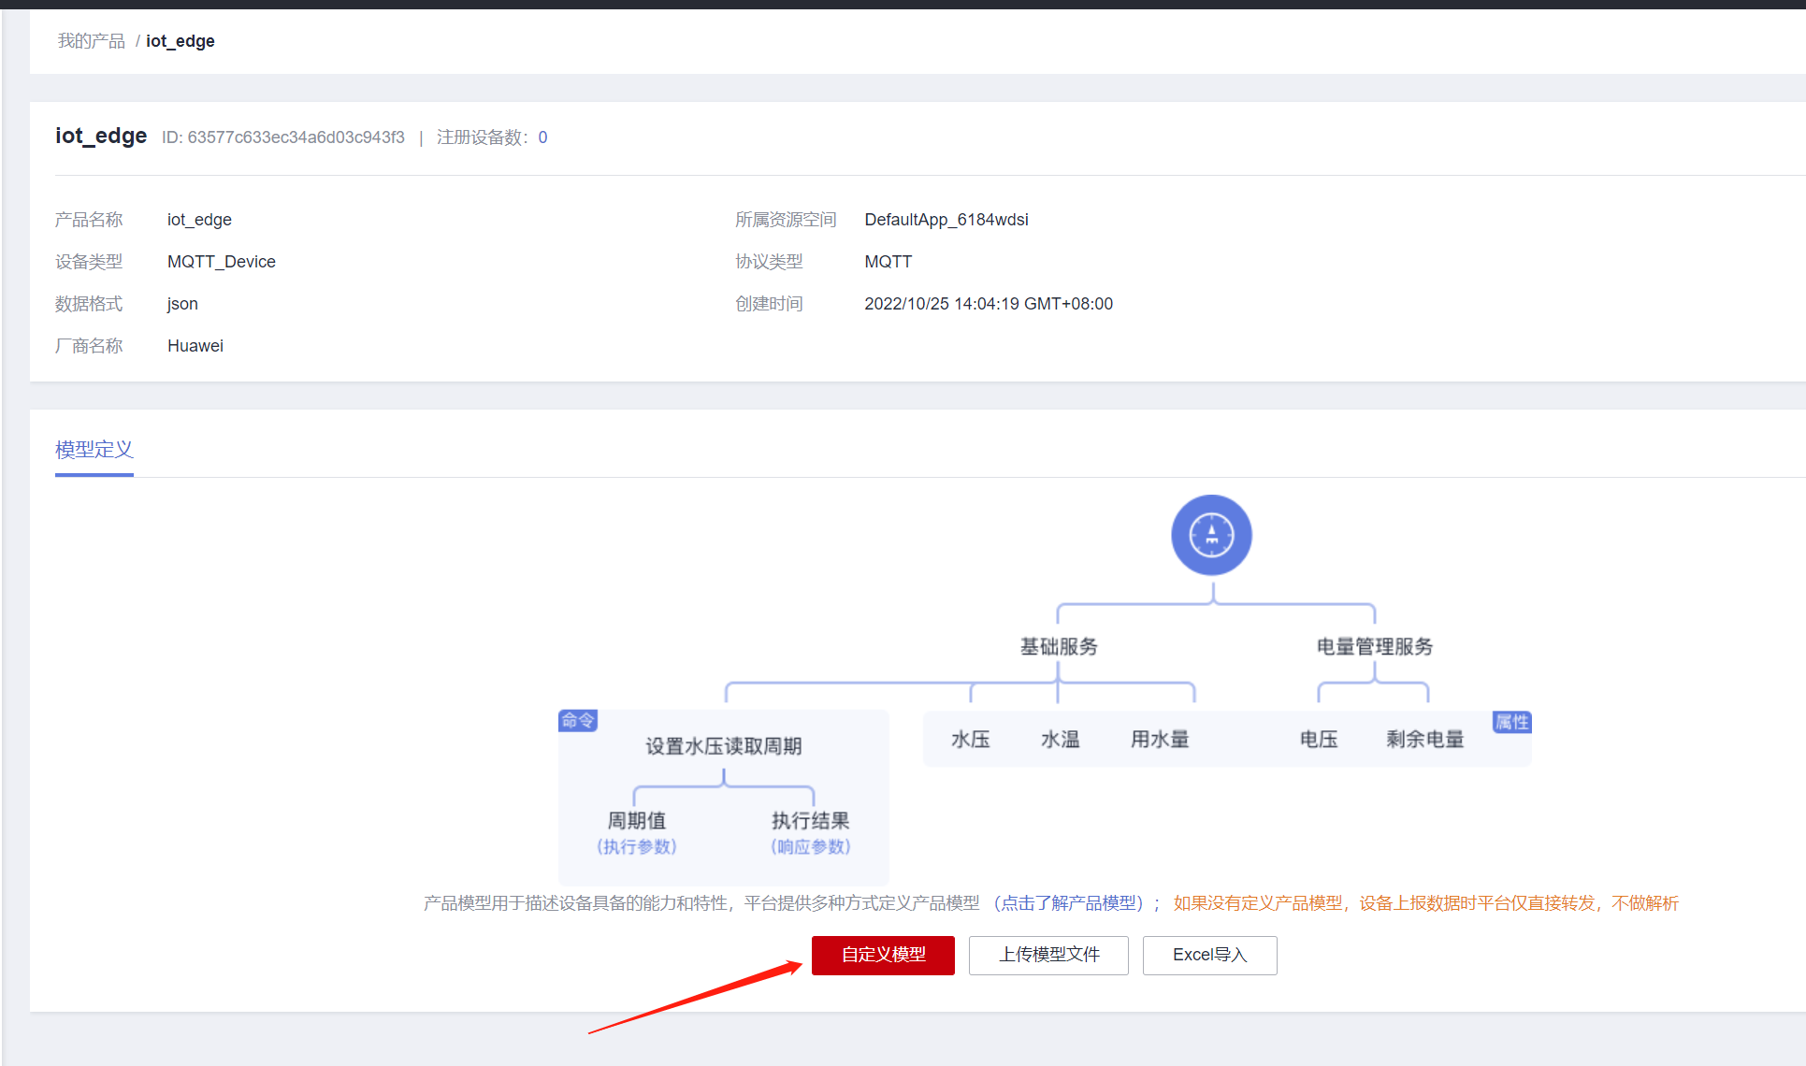Click the 命令 tag badge
The image size is (1806, 1066).
(x=577, y=720)
